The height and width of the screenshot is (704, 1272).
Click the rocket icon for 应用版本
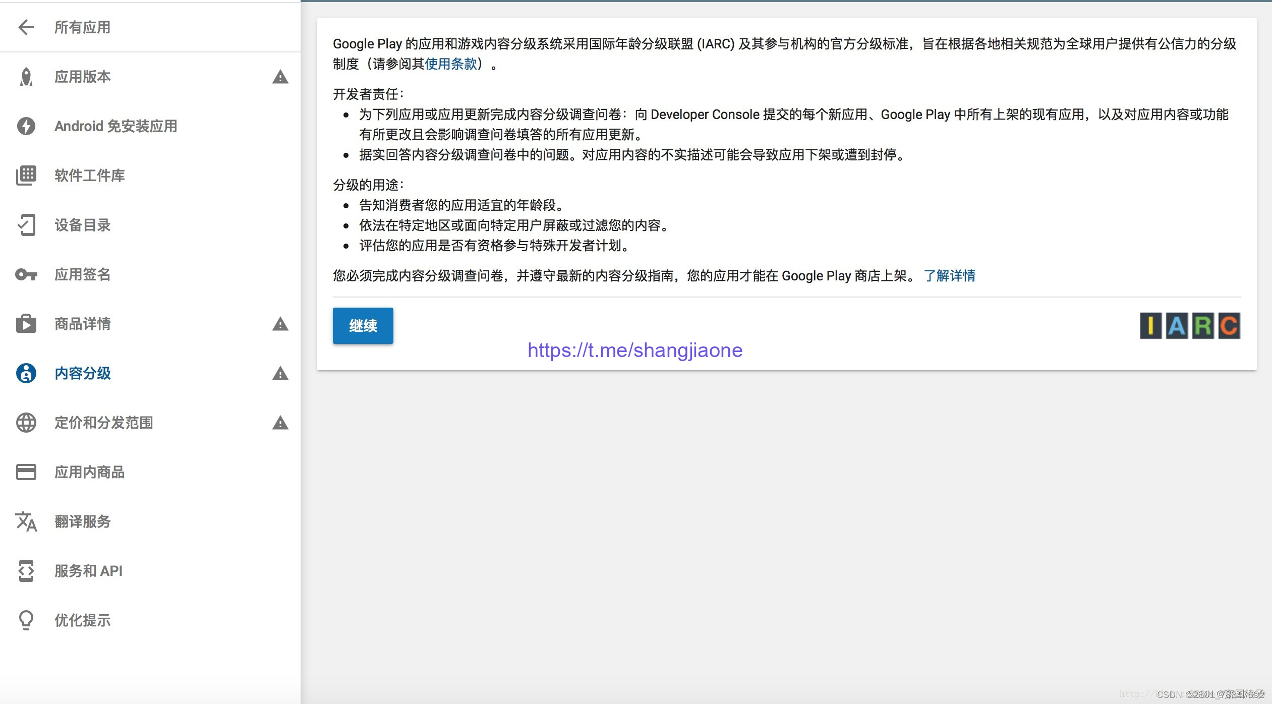(x=26, y=77)
